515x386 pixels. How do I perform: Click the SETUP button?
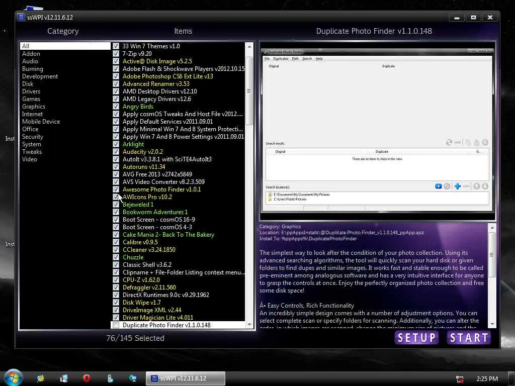click(416, 338)
